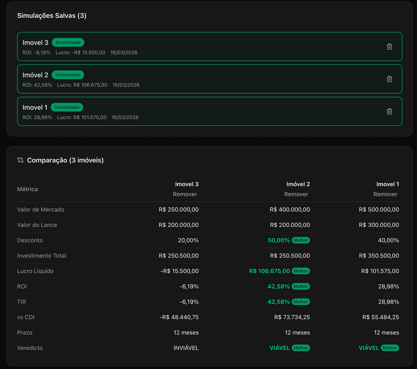Click Imovel 1's VIÁVEL verdict Melhor badge

click(x=390, y=348)
